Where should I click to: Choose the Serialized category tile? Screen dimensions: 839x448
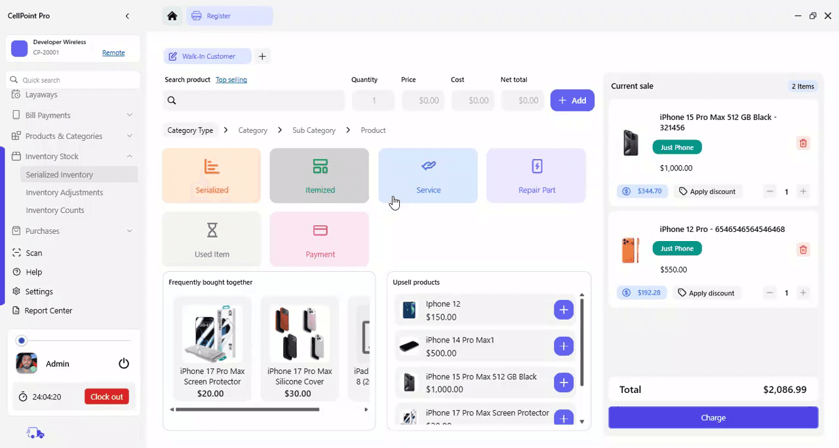coord(212,176)
